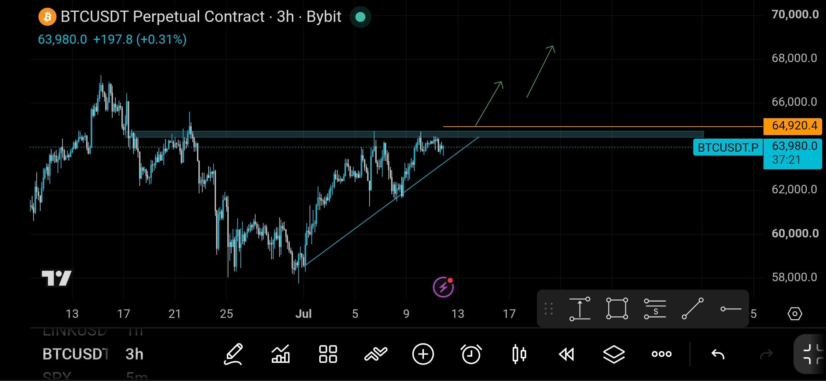The height and width of the screenshot is (381, 826).
Task: Exit fullscreen mode
Action: [812, 354]
